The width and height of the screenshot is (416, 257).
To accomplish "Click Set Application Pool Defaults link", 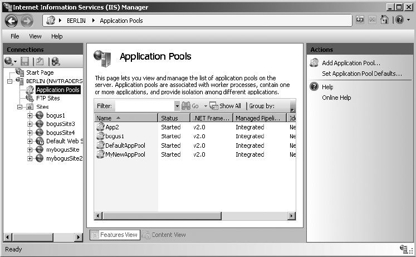I will pyautogui.click(x=362, y=74).
